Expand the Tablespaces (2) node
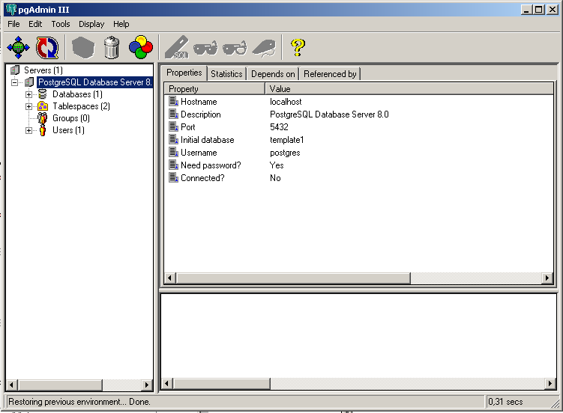This screenshot has height=413, width=563. (28, 106)
